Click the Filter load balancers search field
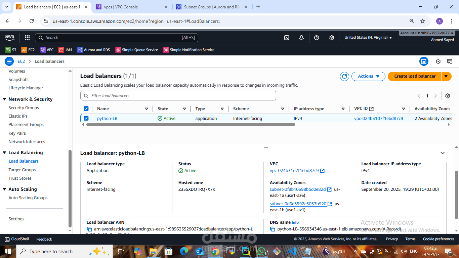Image resolution: width=459 pixels, height=258 pixels. [178, 96]
